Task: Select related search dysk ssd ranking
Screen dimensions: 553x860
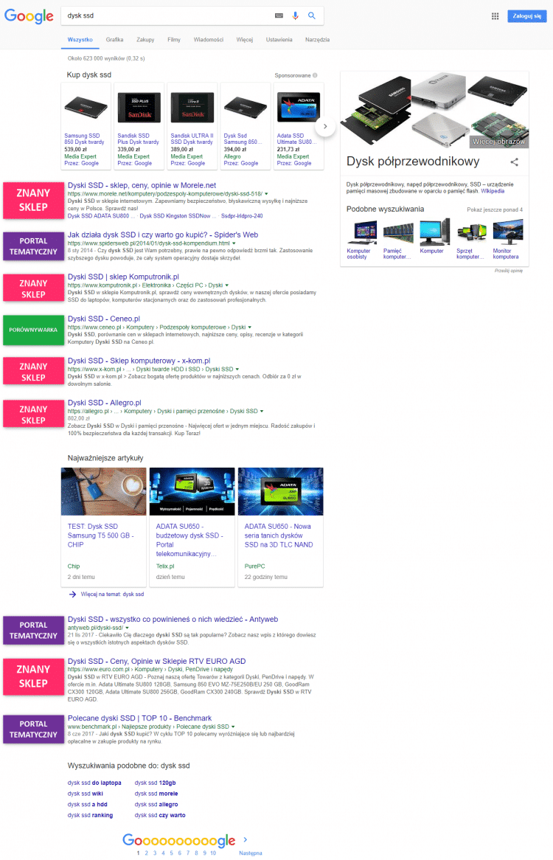Action: click(90, 815)
